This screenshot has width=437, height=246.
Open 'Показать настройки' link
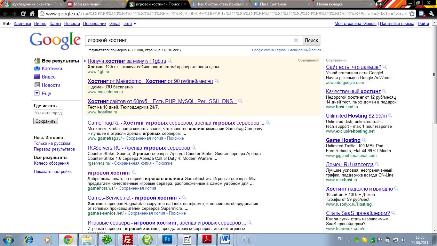[53, 172]
